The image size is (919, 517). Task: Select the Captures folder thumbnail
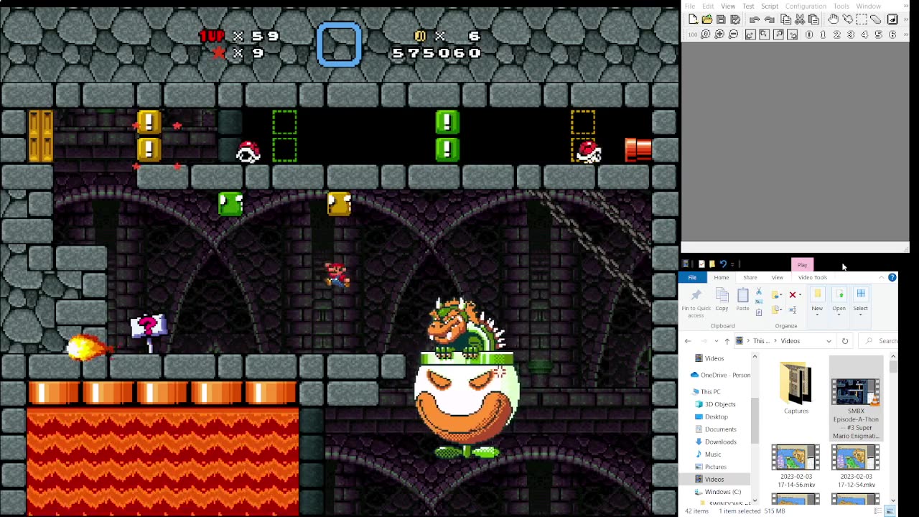pos(796,388)
